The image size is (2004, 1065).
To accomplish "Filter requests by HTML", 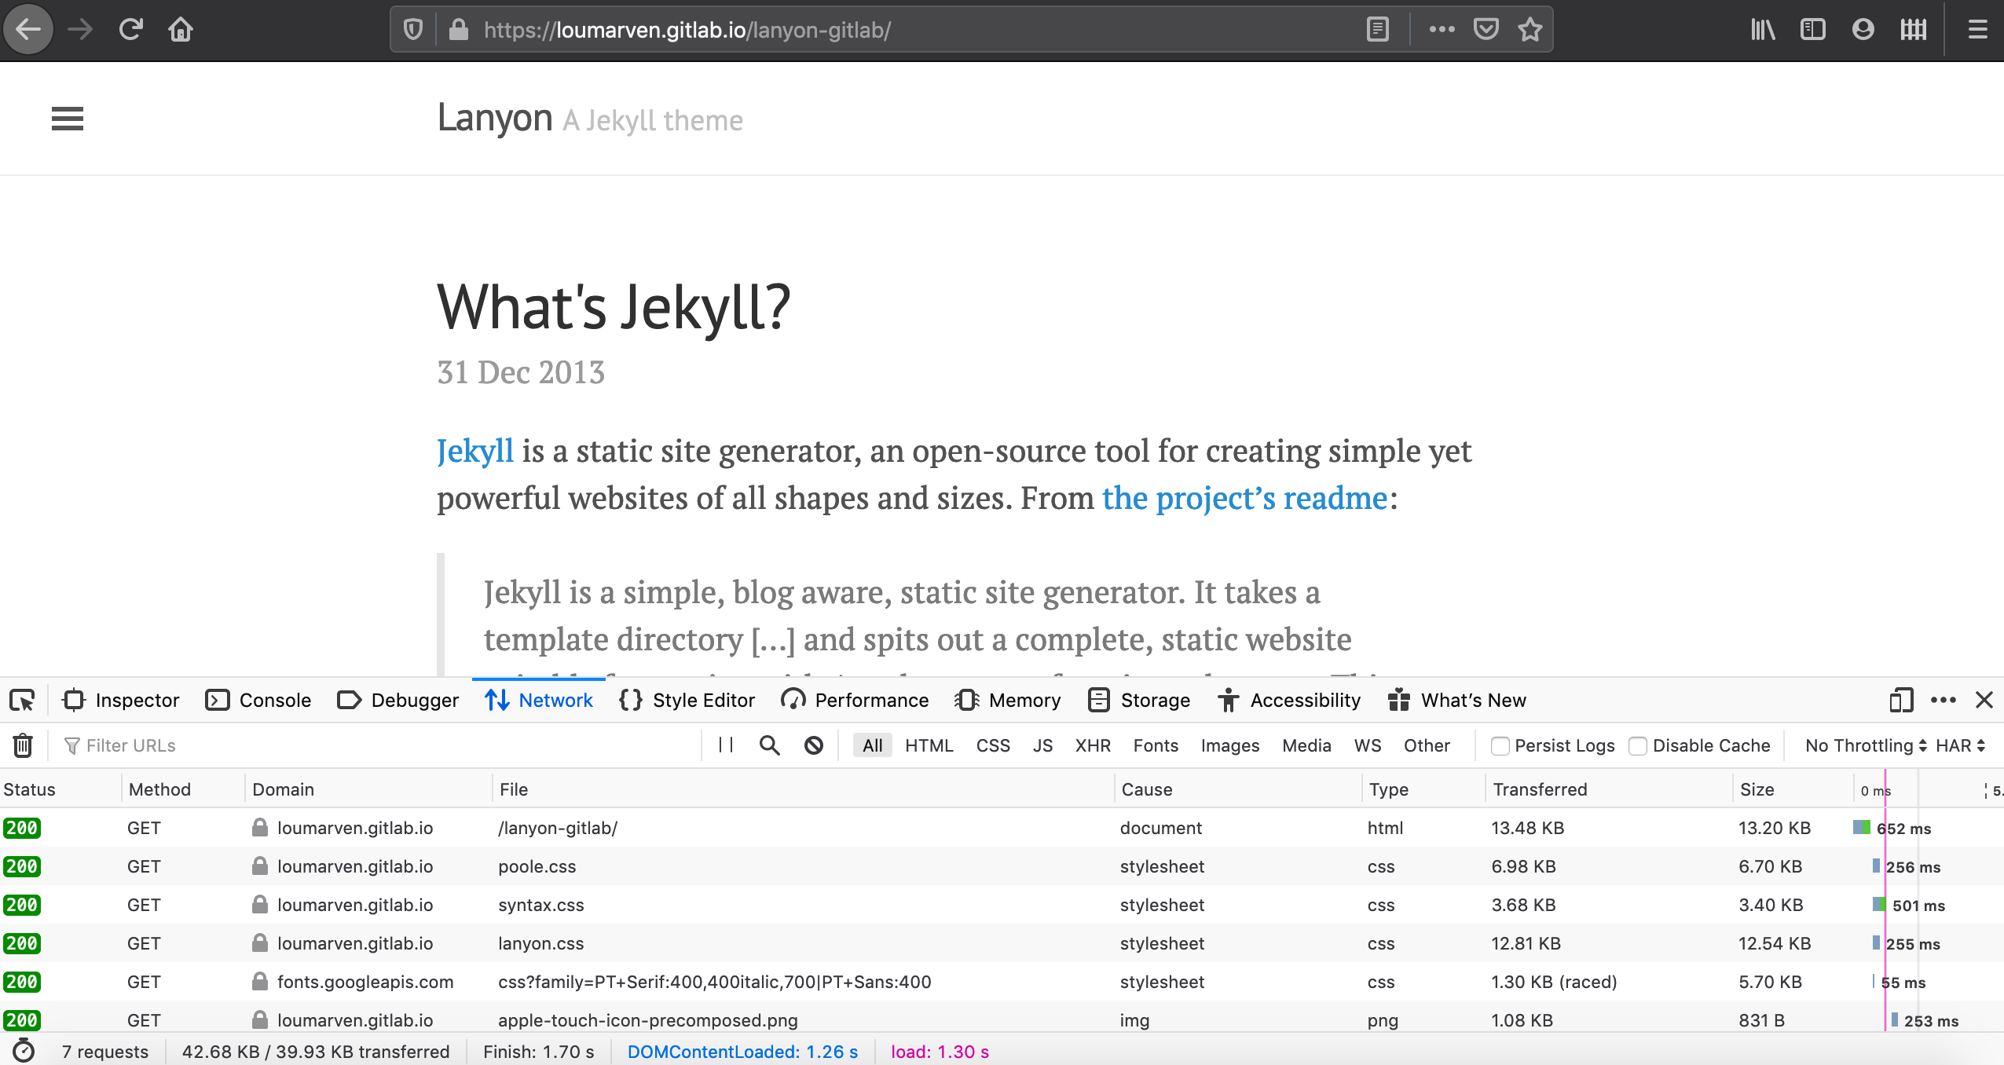I will [929, 745].
